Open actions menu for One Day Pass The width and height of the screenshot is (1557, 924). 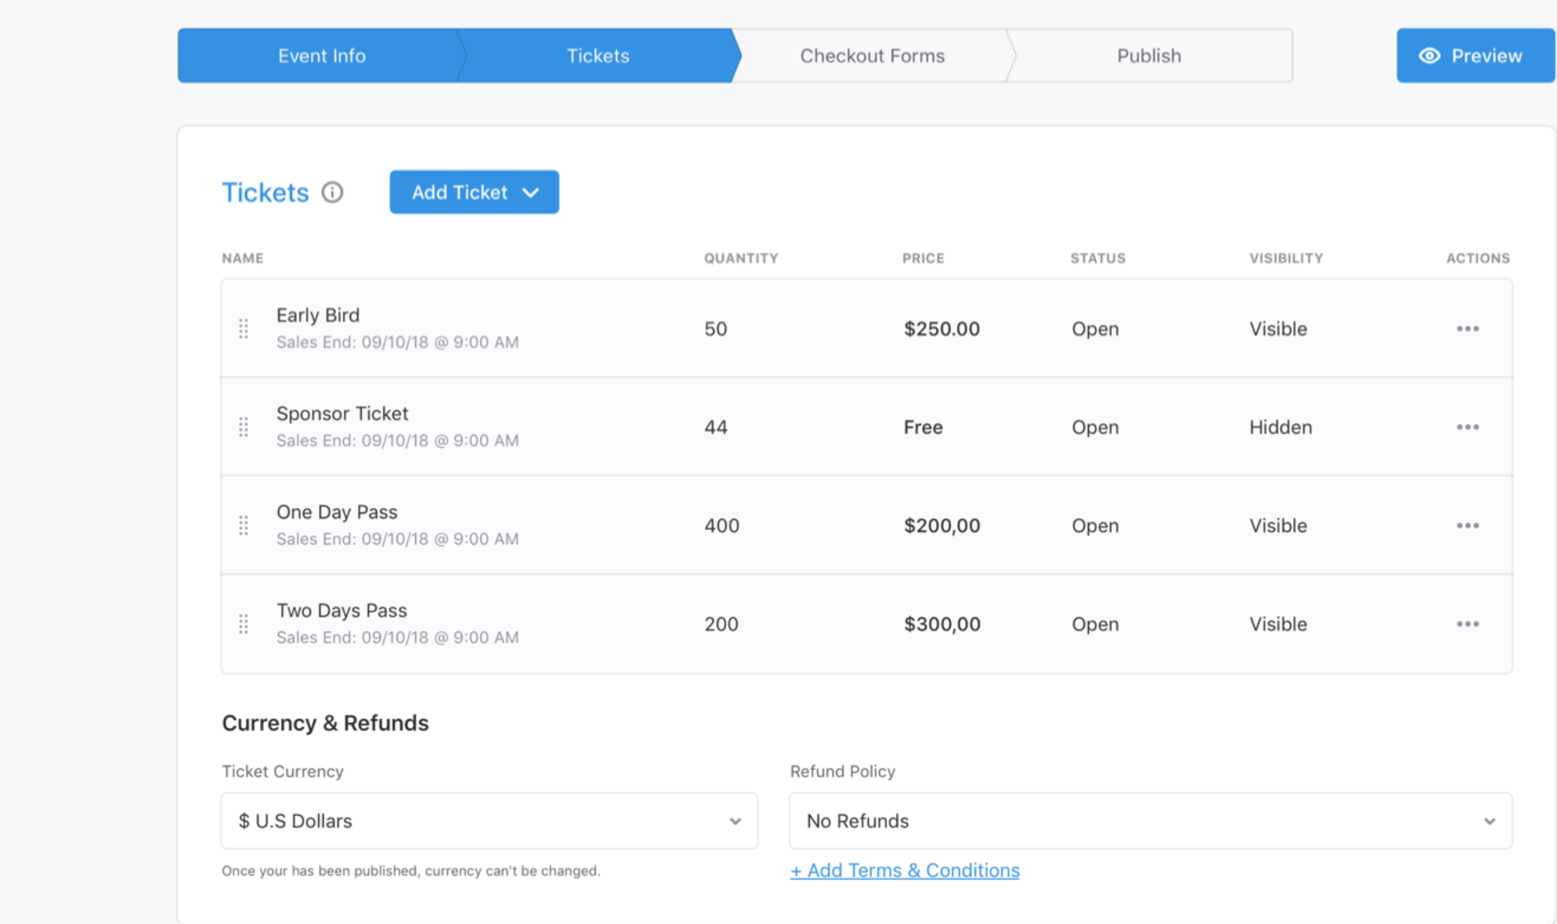[x=1467, y=526]
